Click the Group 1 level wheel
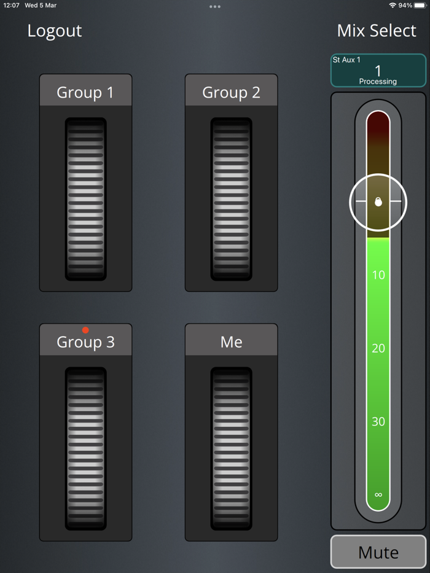The image size is (430, 573). click(85, 199)
